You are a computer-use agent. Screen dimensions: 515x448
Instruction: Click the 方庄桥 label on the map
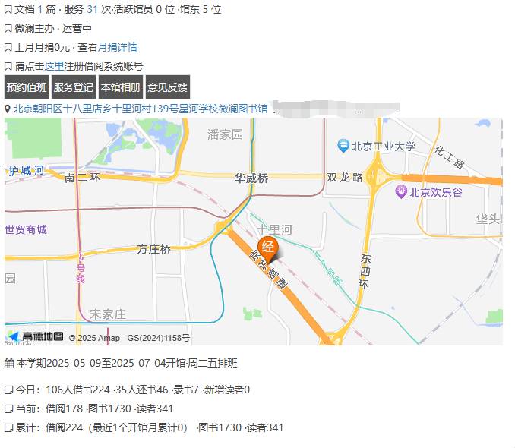pos(154,249)
